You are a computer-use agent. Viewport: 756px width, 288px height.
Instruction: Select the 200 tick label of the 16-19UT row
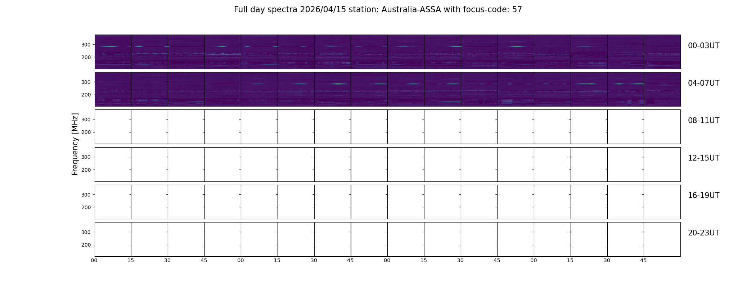pos(86,207)
